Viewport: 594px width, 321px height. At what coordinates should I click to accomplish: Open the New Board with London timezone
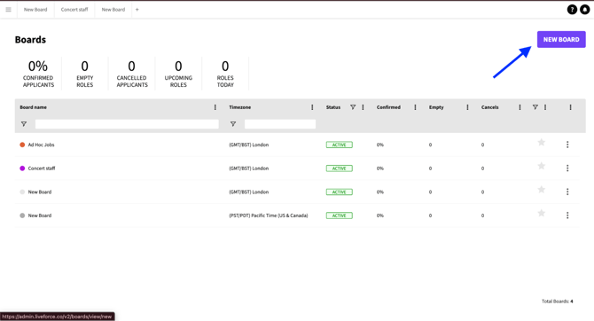click(x=40, y=192)
